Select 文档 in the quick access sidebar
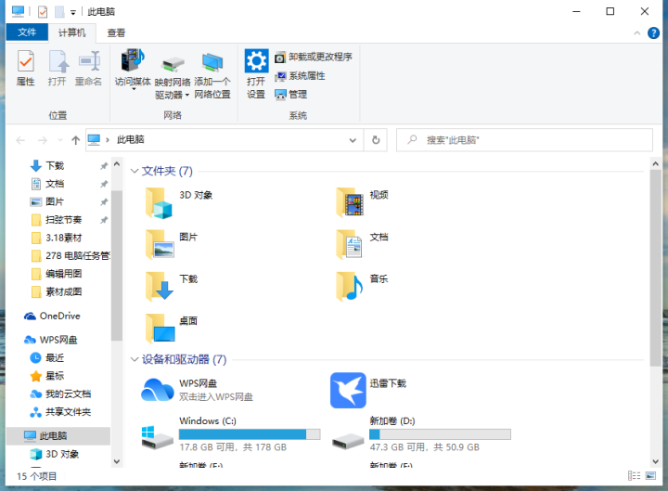This screenshot has height=491, width=668. coord(55,184)
